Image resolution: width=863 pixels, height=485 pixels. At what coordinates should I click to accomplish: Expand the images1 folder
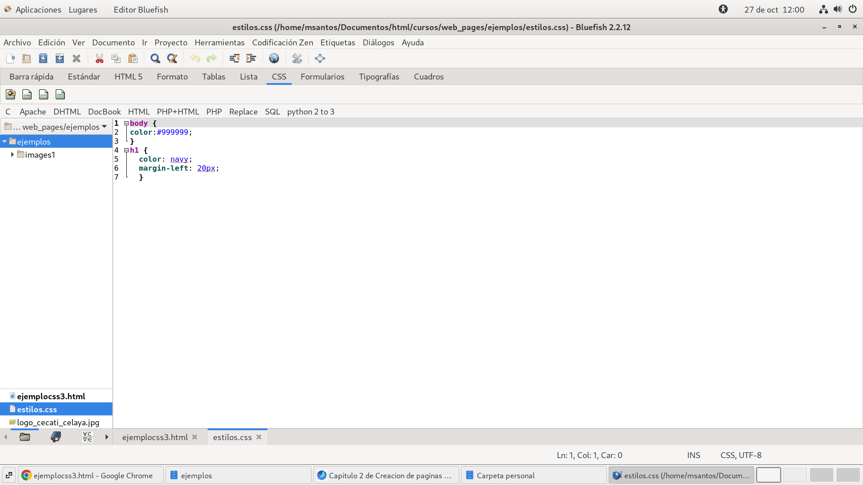[x=12, y=154]
